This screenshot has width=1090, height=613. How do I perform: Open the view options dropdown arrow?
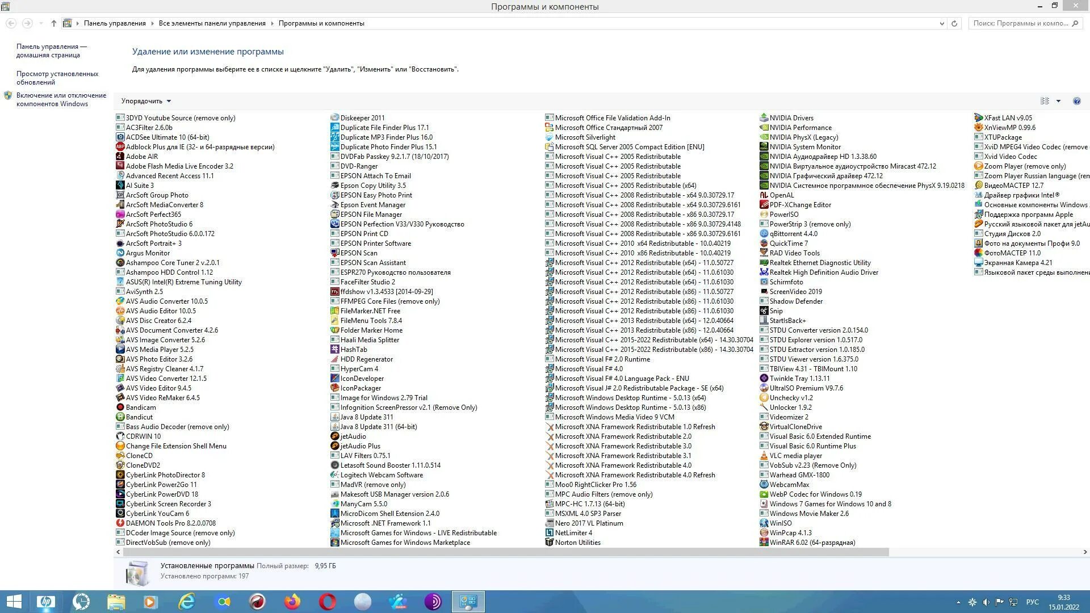point(1058,101)
